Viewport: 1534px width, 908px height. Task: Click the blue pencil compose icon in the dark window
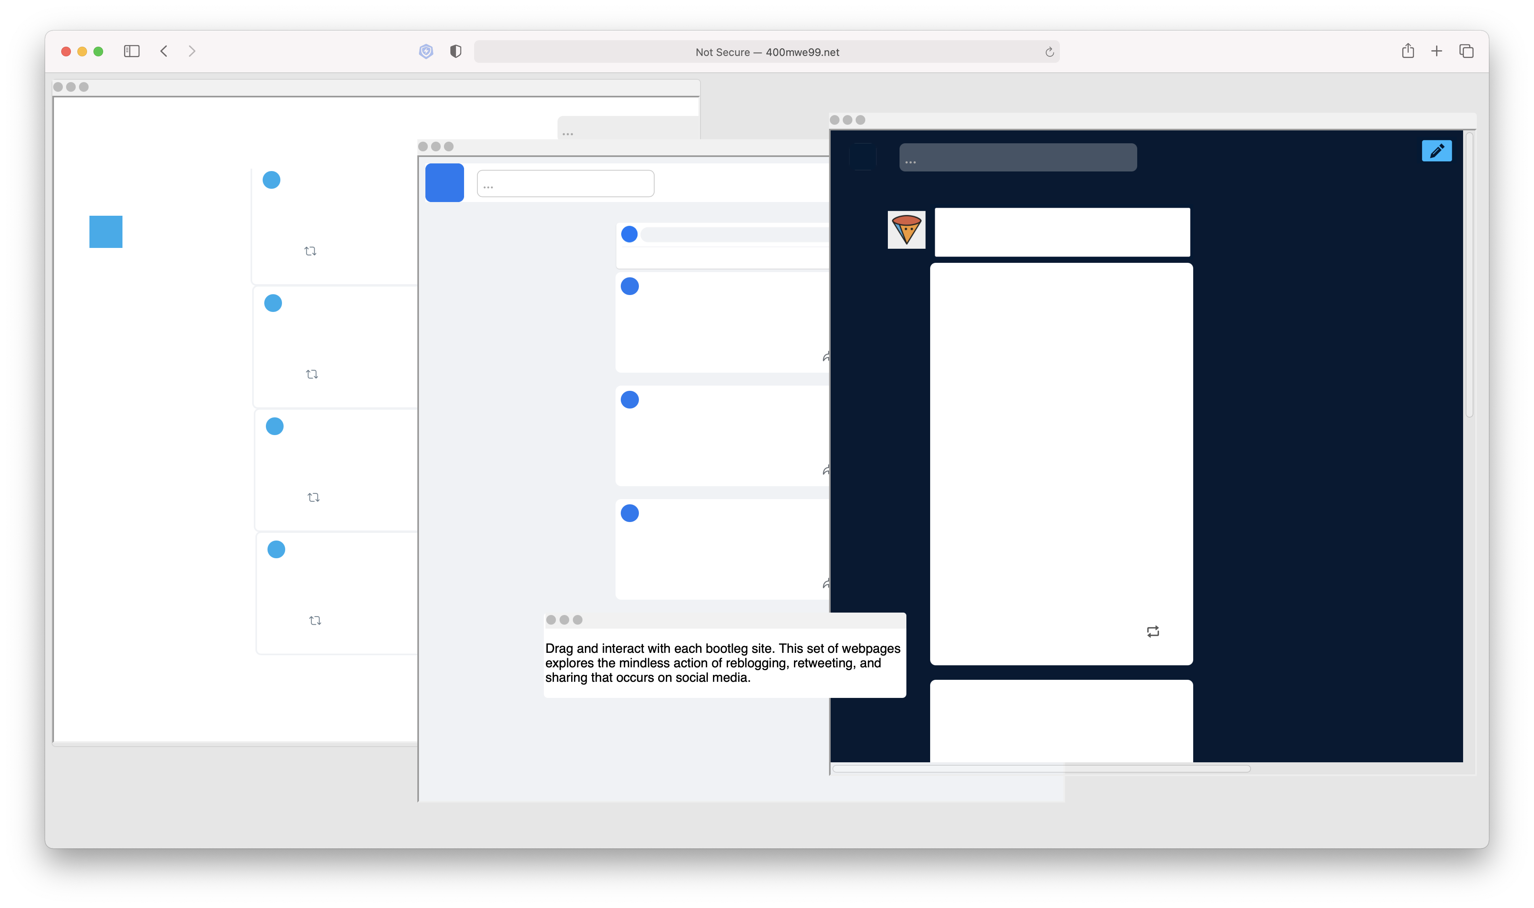[1437, 151]
